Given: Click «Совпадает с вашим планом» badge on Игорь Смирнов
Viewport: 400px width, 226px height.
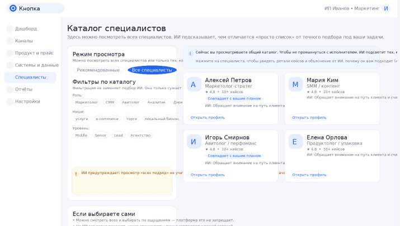Looking at the screenshot, I should coord(234,156).
